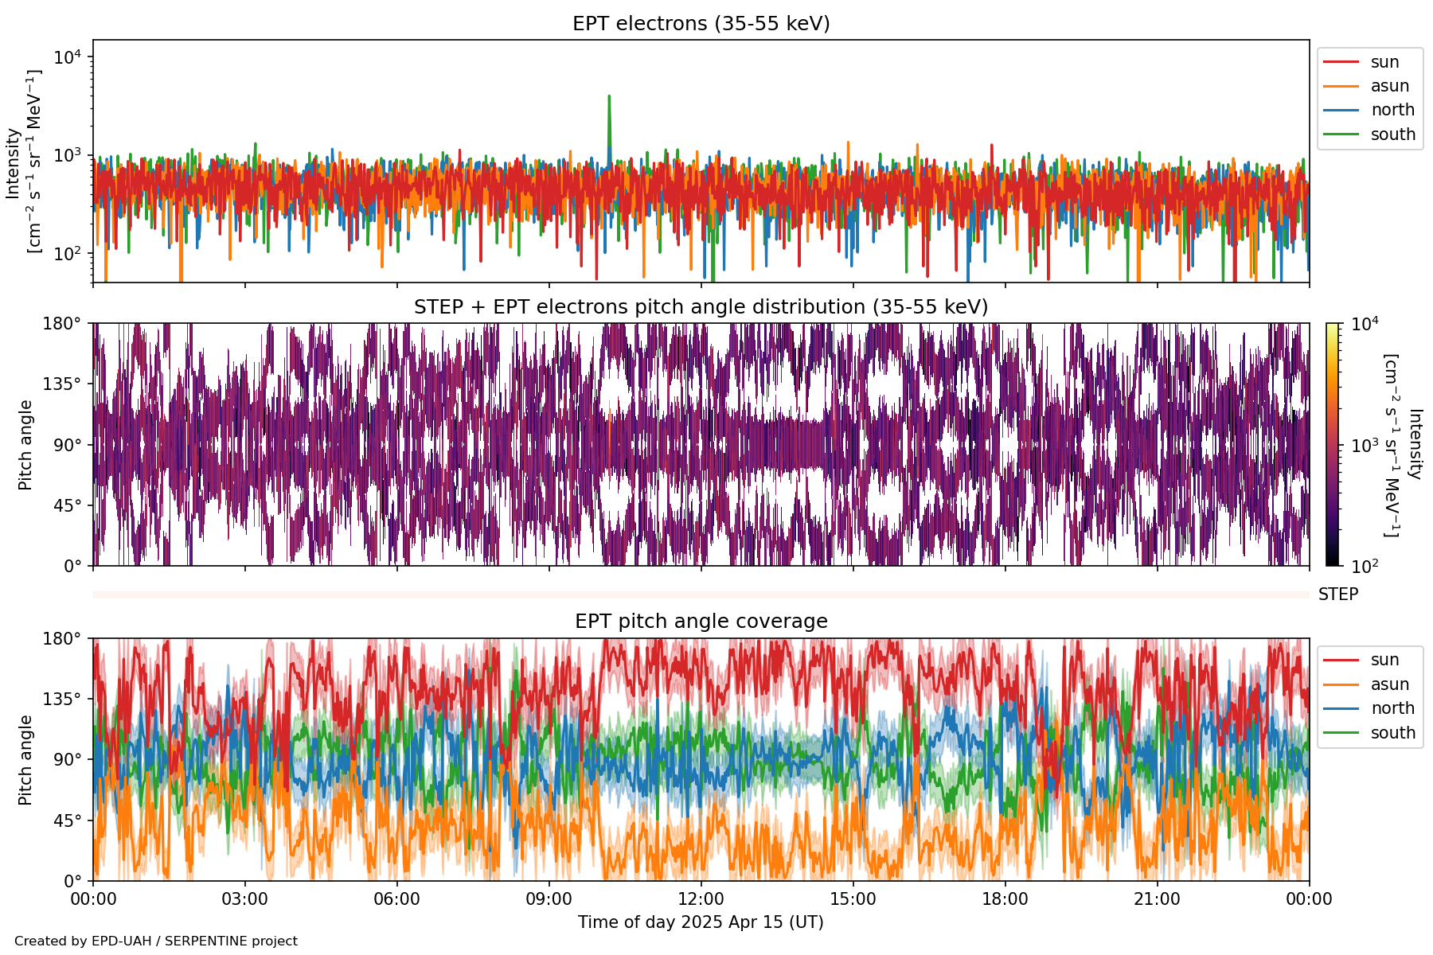Click the 10^4 label atop the colorbar

1365,324
